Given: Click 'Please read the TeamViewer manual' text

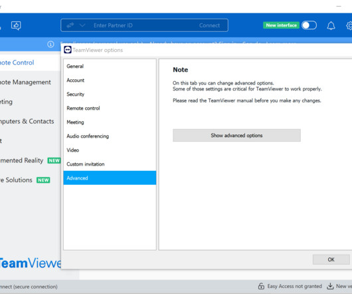Looking at the screenshot, I should pos(246,100).
